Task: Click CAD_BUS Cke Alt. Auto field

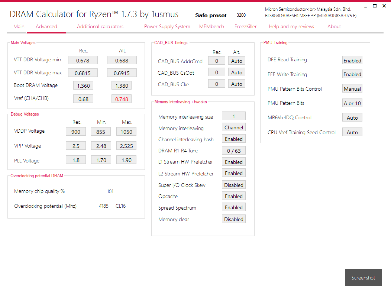Action: tap(237, 84)
